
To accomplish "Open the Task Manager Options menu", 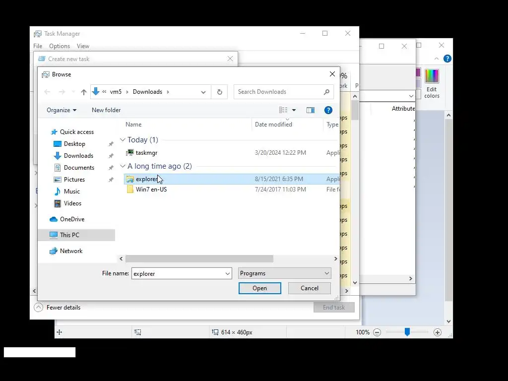I will click(x=60, y=46).
